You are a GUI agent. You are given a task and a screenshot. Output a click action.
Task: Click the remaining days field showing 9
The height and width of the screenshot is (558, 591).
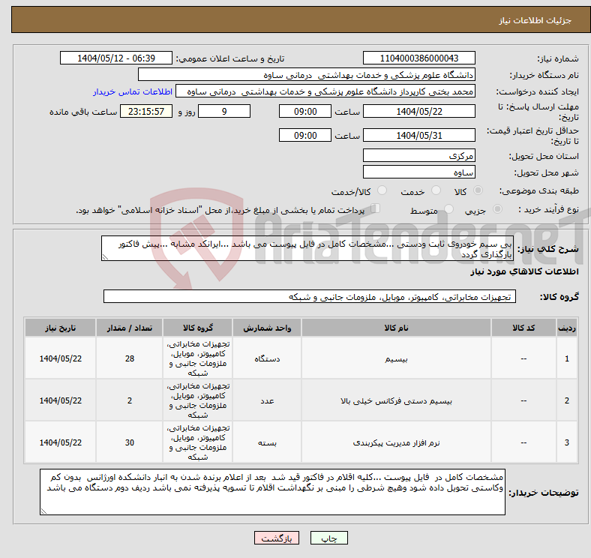point(224,111)
